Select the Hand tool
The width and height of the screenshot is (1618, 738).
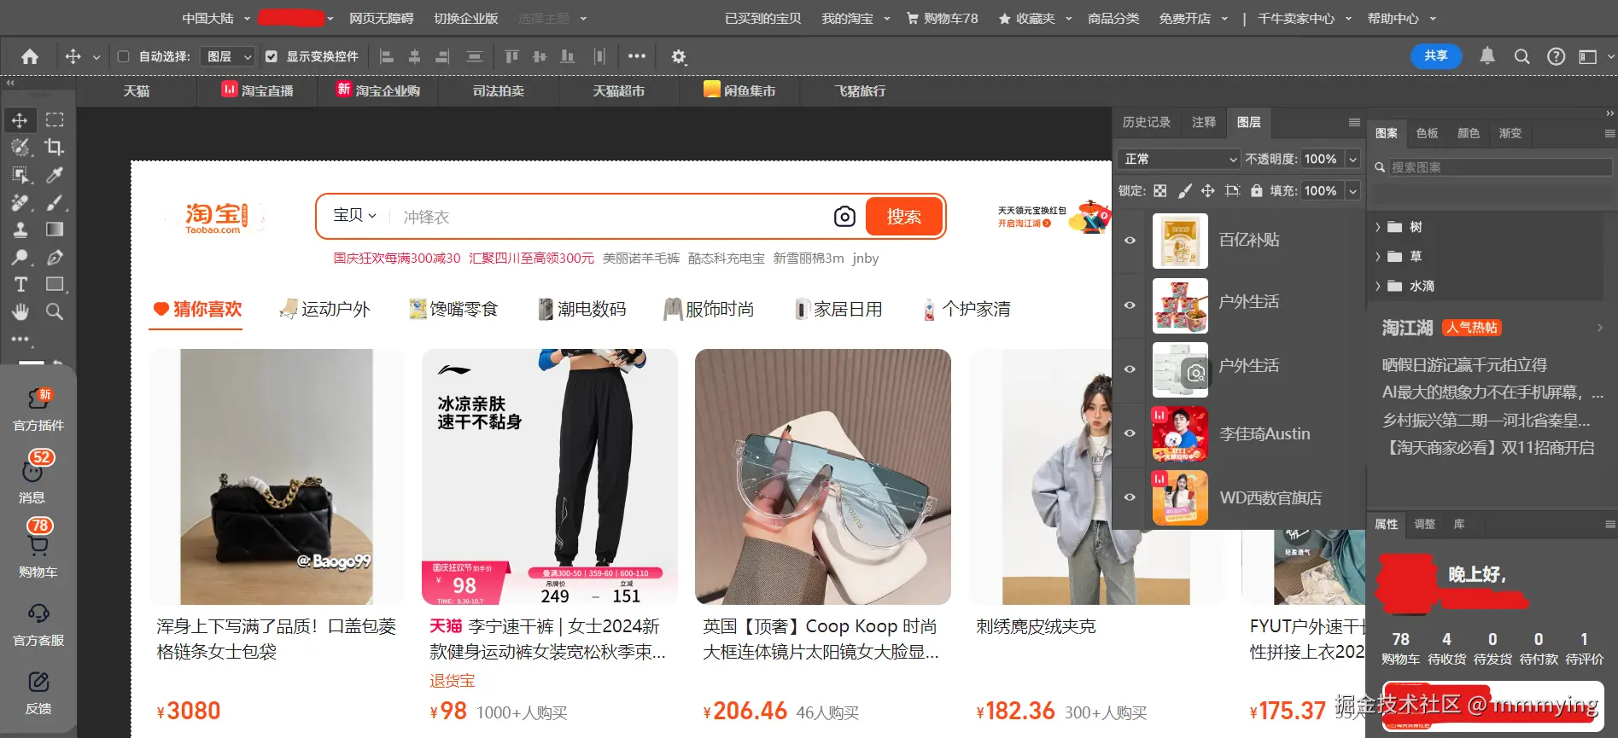tap(20, 311)
